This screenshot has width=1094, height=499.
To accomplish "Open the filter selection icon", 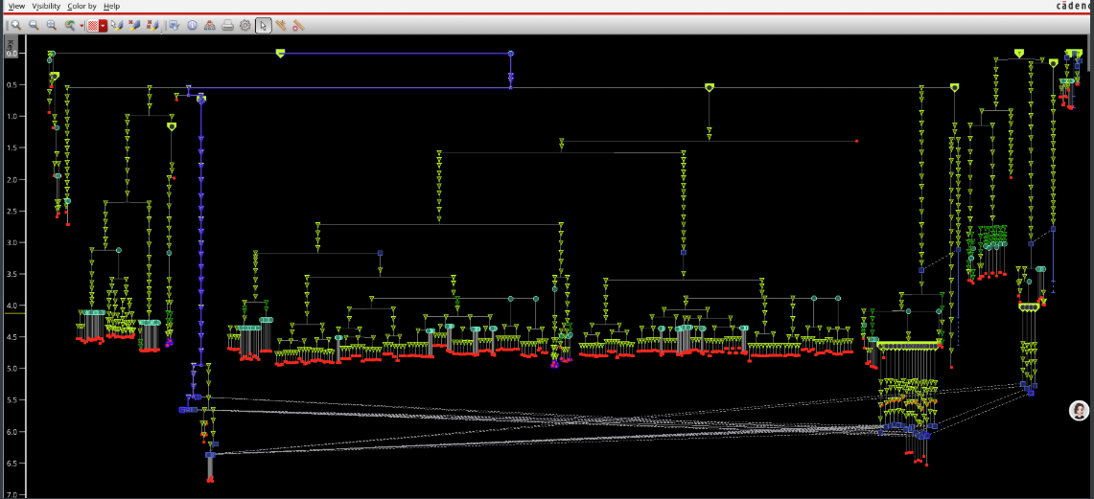I will click(173, 25).
